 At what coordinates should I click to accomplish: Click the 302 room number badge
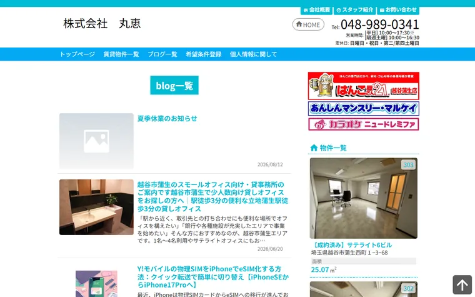[x=408, y=288]
